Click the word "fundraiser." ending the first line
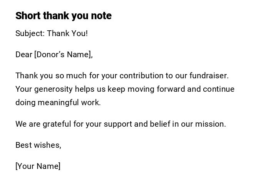The image size is (269, 190). (x=209, y=76)
